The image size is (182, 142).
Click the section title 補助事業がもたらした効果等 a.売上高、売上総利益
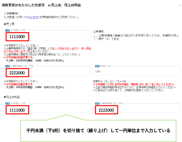(x=41, y=5)
